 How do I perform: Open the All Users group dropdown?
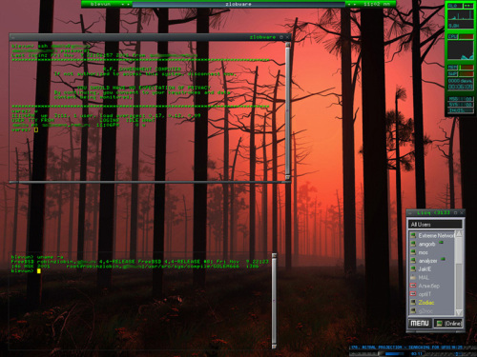435,225
